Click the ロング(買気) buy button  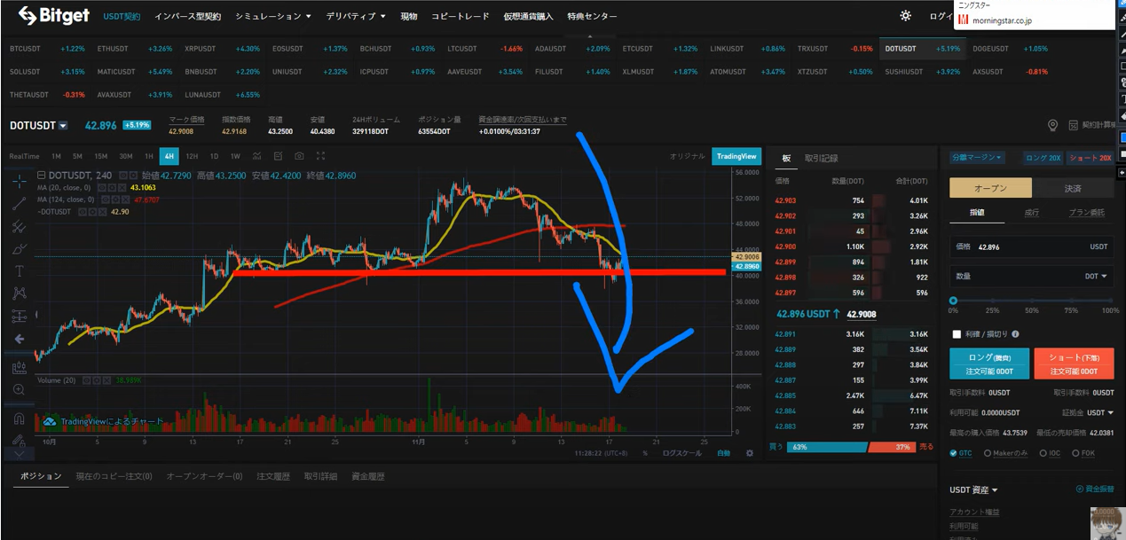[x=989, y=364]
